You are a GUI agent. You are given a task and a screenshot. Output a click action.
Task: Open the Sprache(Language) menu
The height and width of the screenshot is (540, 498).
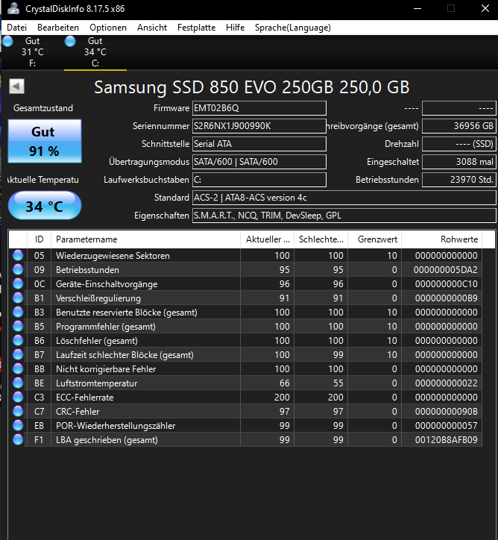pyautogui.click(x=293, y=28)
